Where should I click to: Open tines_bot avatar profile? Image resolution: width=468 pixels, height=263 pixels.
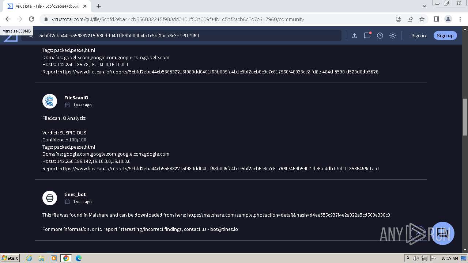pos(50,198)
